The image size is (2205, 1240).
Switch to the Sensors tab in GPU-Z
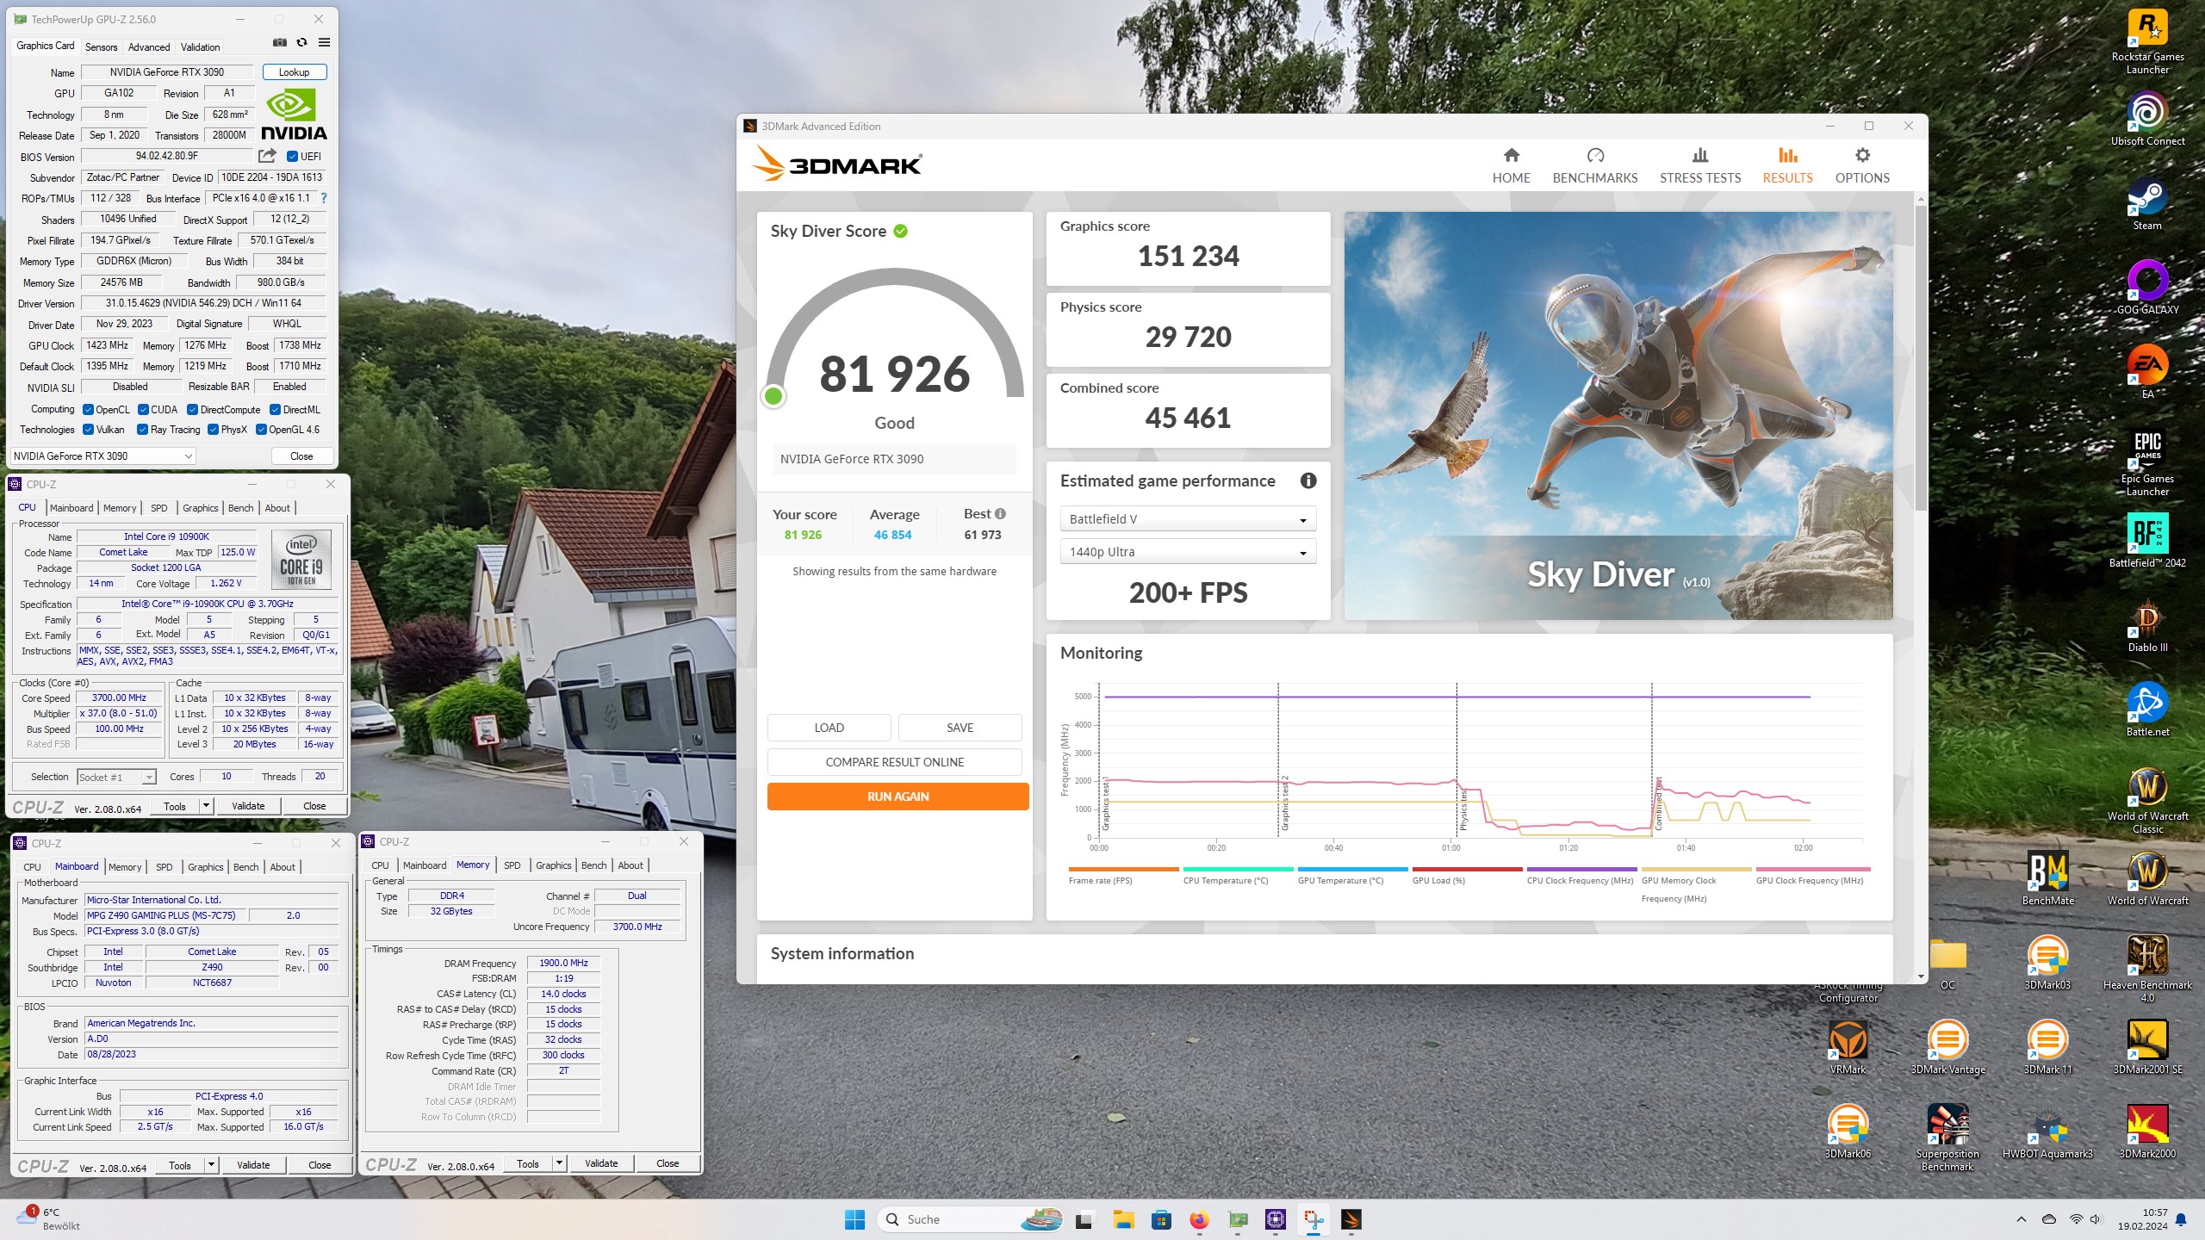[101, 46]
